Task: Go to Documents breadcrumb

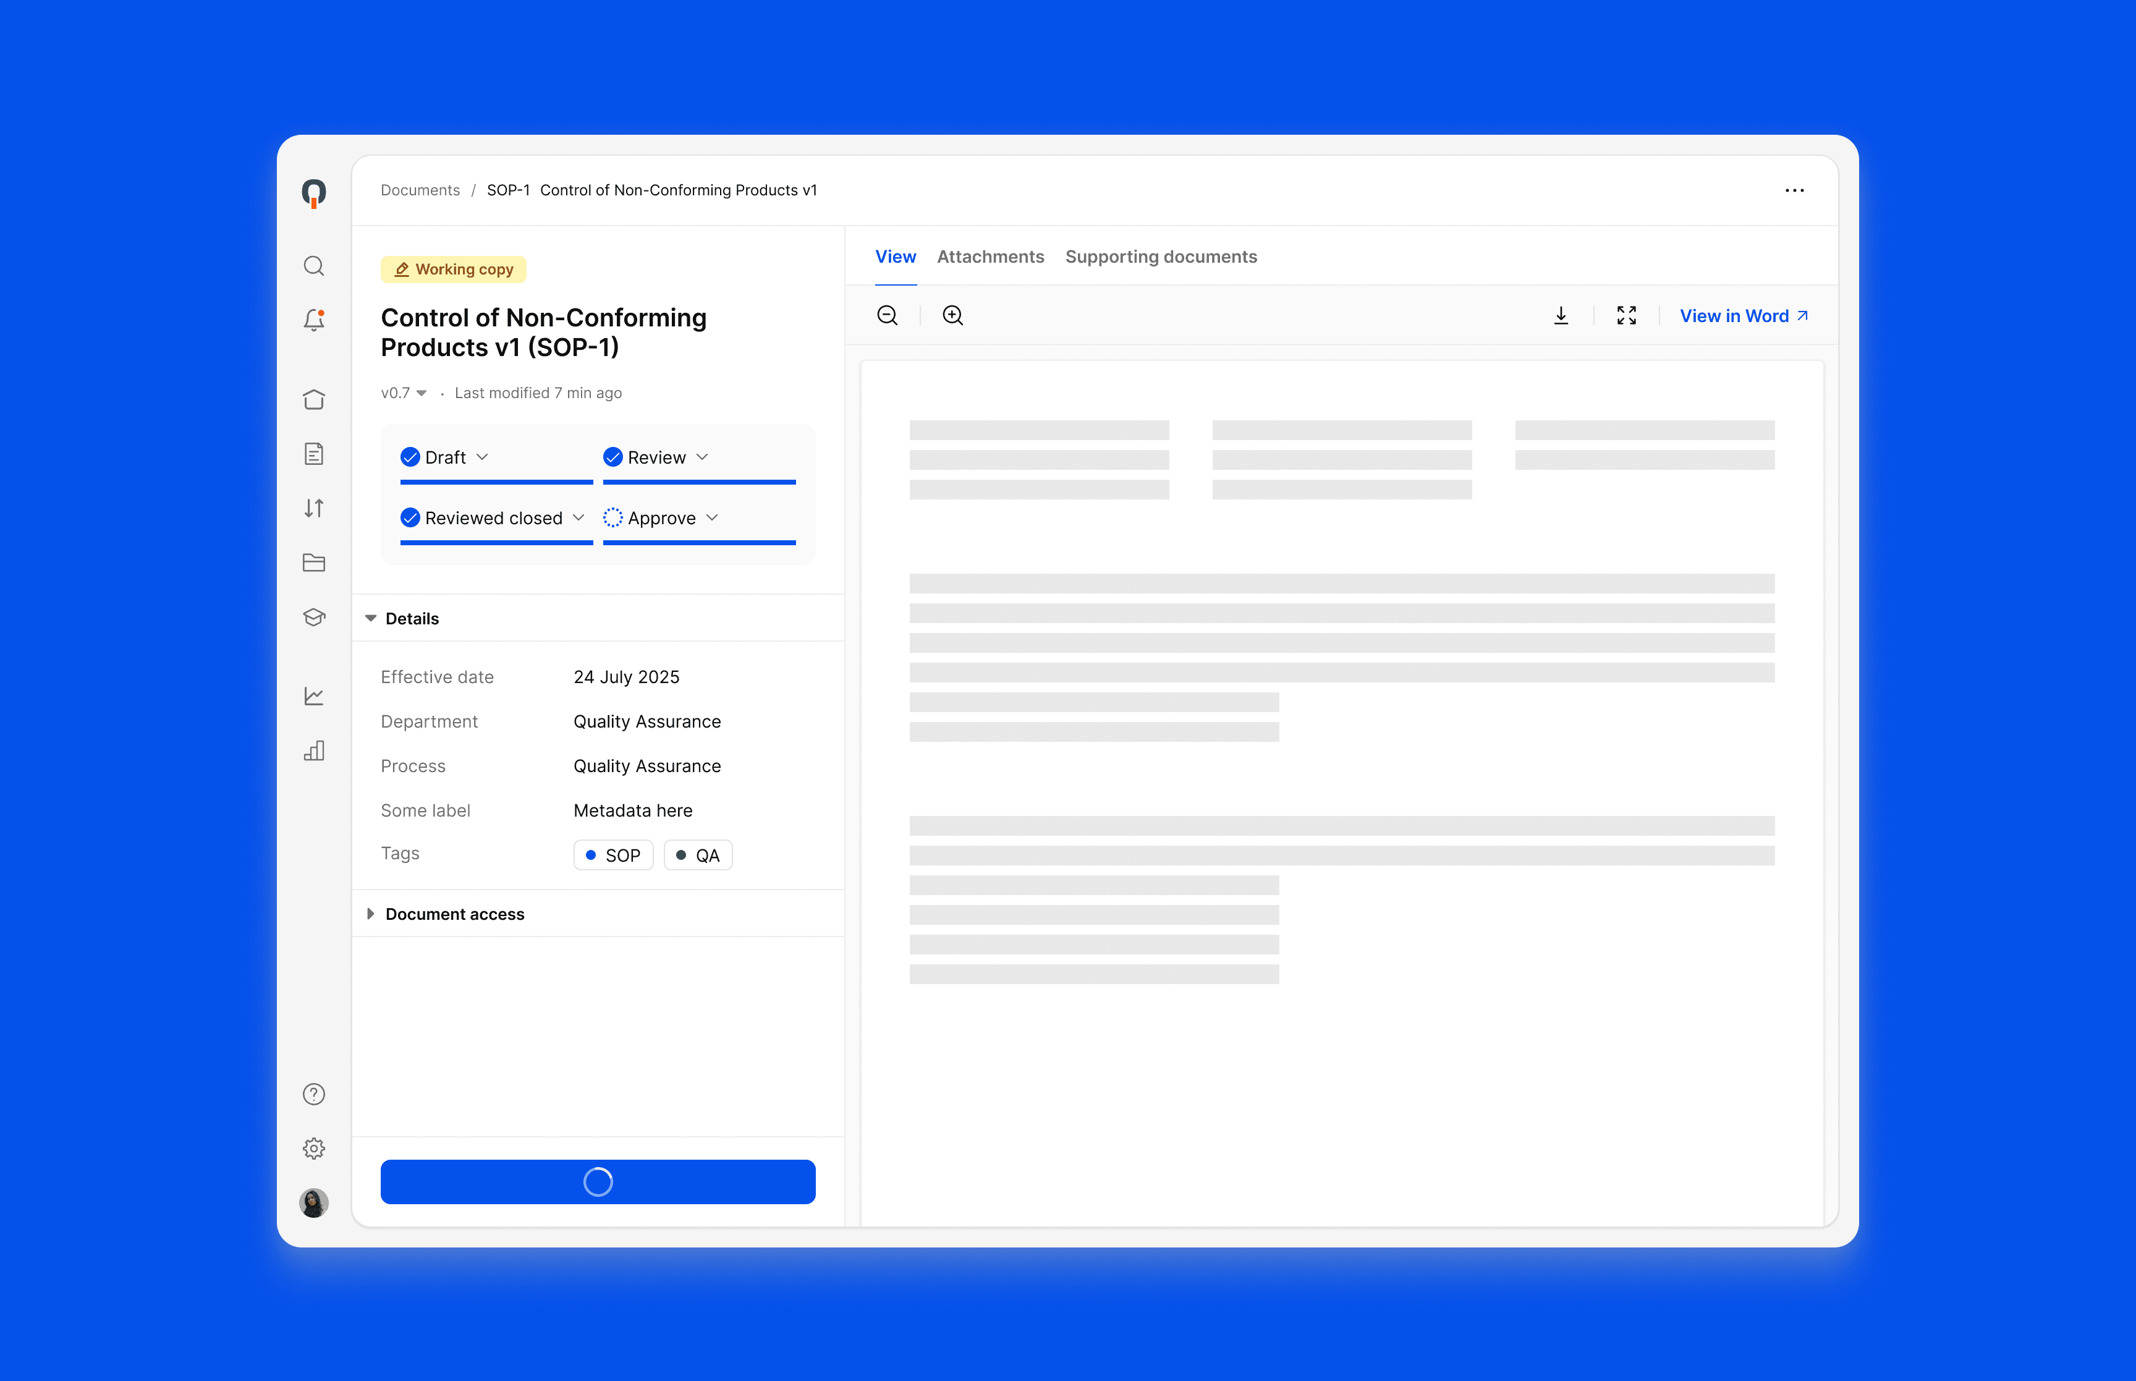Action: tap(420, 190)
